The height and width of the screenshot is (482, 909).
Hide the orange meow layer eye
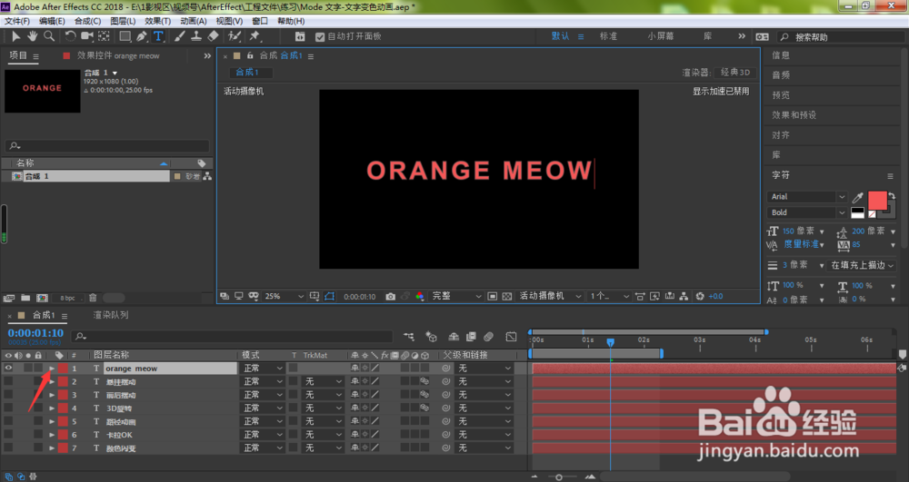pos(8,368)
